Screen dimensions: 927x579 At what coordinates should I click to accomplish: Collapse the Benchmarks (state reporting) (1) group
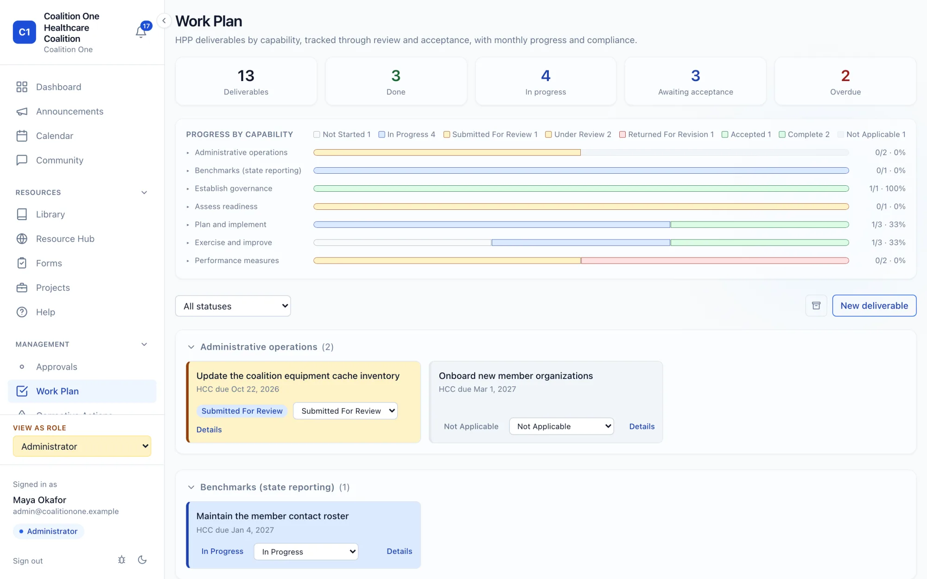[191, 487]
